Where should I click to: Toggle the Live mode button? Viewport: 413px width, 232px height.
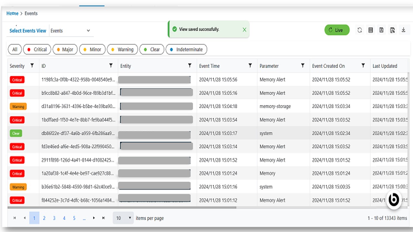coord(337,30)
